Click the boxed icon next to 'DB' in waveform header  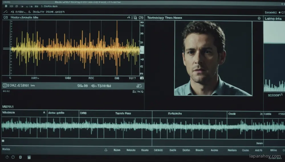pos(135,18)
